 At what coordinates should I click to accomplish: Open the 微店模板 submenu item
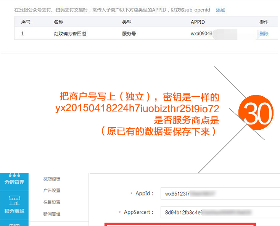(x=52, y=179)
